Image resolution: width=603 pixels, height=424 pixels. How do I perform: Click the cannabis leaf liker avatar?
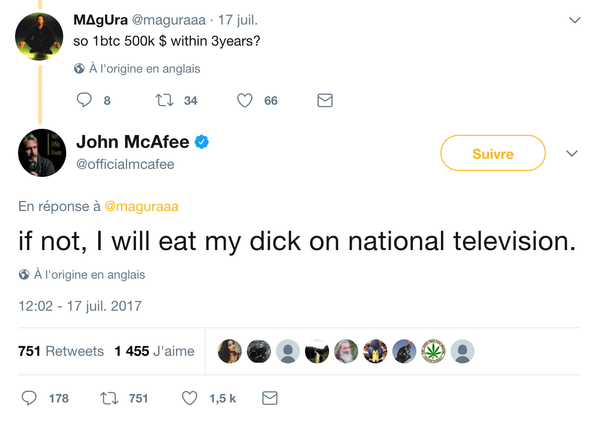point(433,351)
